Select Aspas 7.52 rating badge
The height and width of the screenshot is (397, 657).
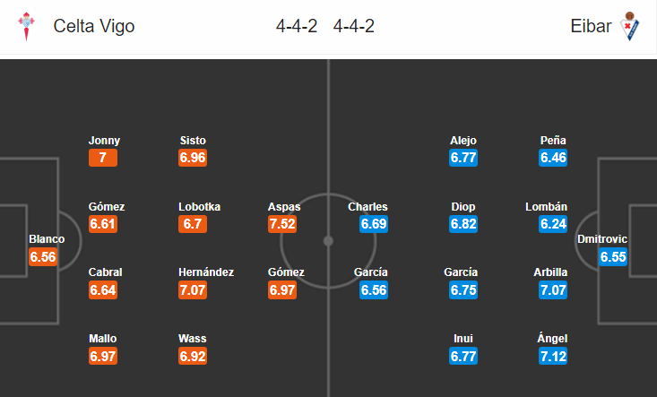point(282,224)
